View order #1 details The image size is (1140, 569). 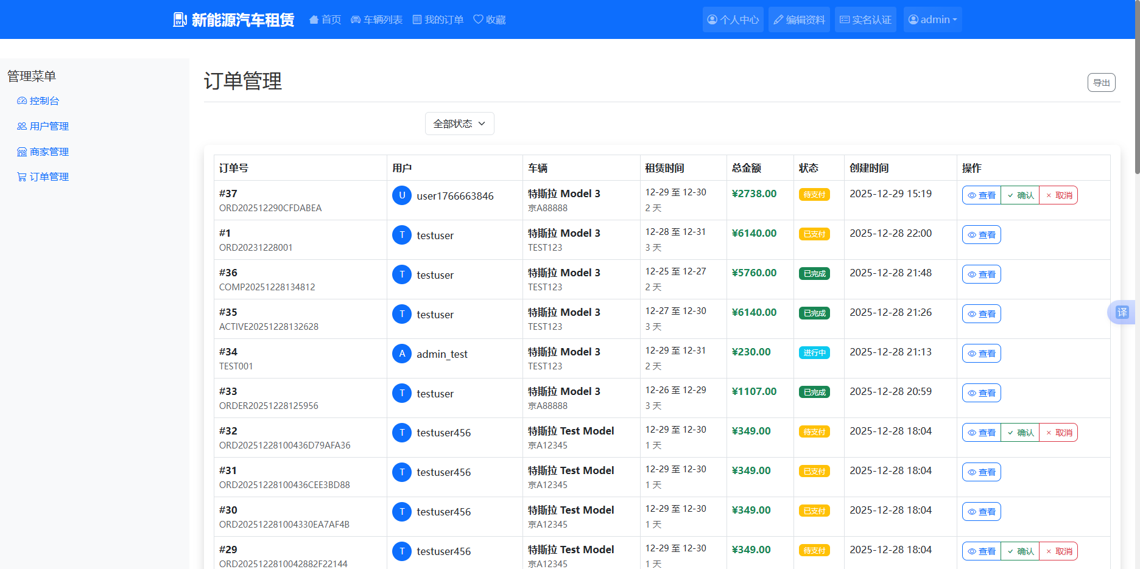tap(982, 235)
